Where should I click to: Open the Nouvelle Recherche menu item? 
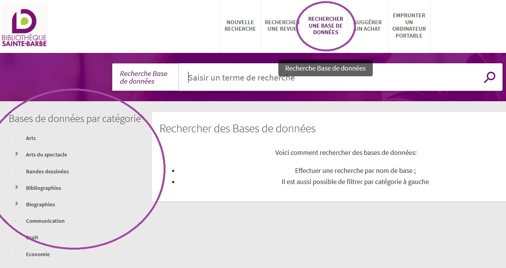[240, 26]
